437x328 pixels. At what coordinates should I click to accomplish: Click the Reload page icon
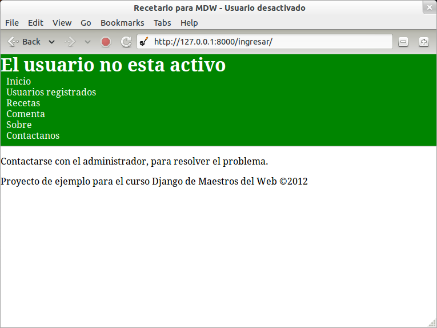coord(126,42)
